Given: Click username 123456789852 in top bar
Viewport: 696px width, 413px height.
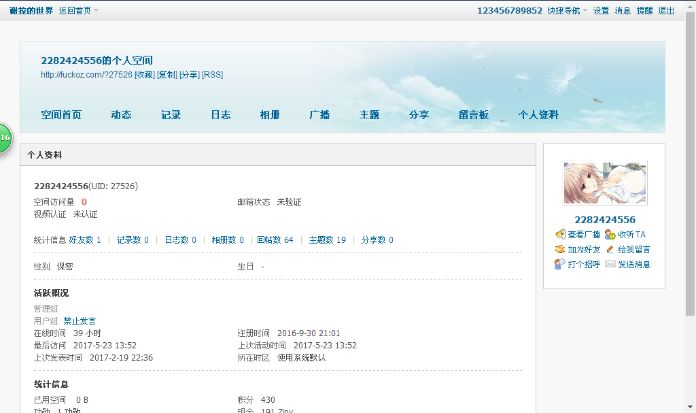Looking at the screenshot, I should pyautogui.click(x=510, y=11).
